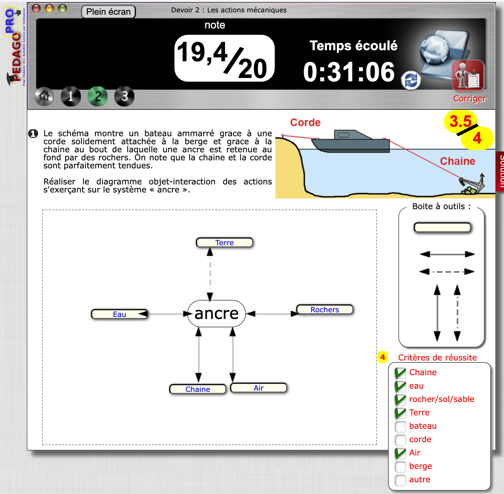The image size is (504, 494).
Task: Choose the solid vertical double arrow tool
Action: tap(437, 313)
